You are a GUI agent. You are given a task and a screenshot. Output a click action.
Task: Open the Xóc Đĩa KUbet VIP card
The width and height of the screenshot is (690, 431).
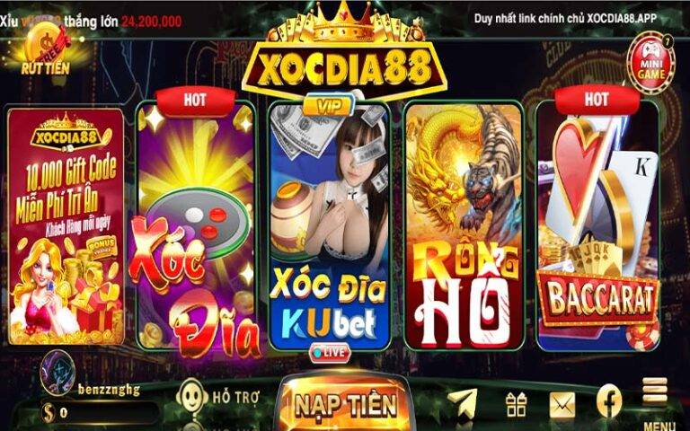coord(329,224)
